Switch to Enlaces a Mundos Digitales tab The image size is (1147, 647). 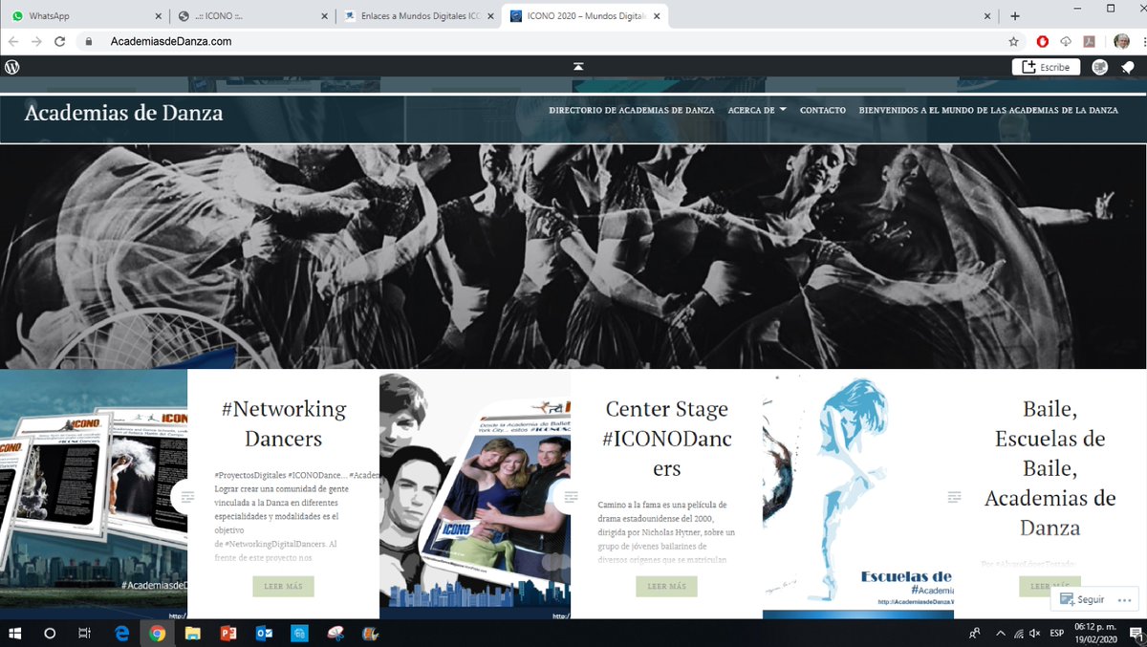click(x=417, y=16)
